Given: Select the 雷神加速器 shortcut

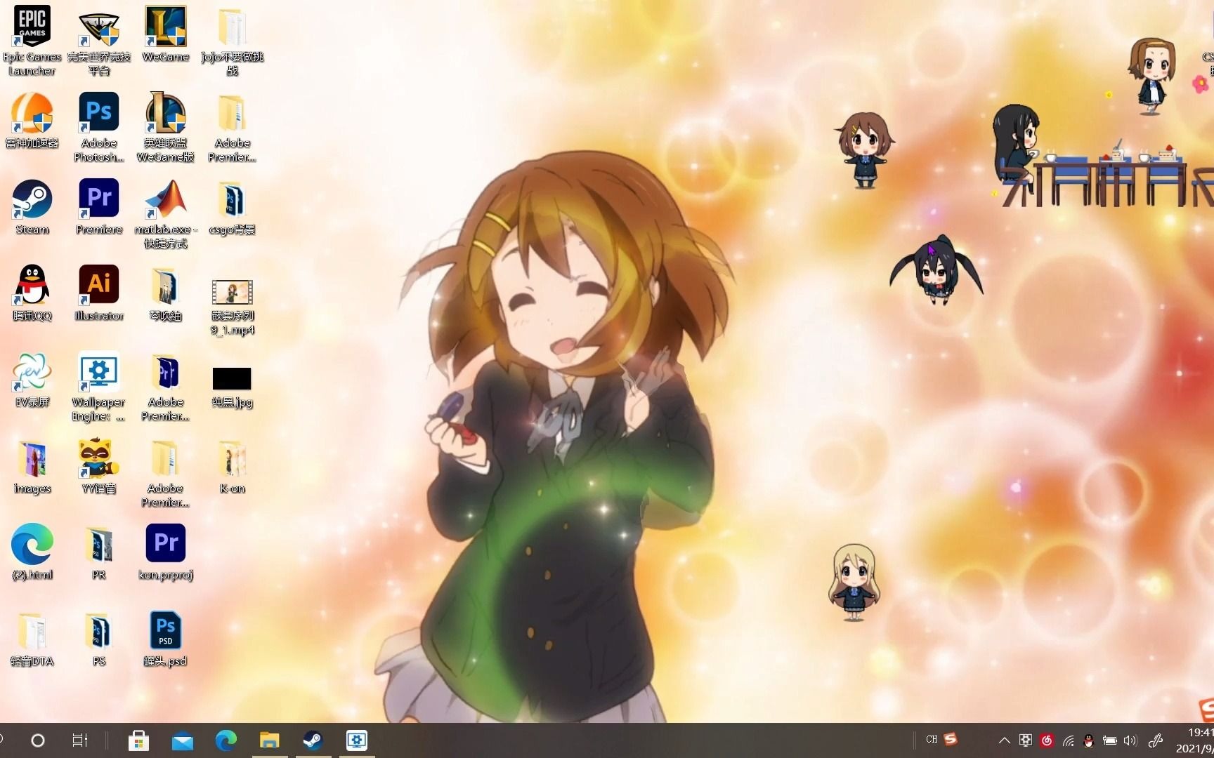Looking at the screenshot, I should point(32,121).
